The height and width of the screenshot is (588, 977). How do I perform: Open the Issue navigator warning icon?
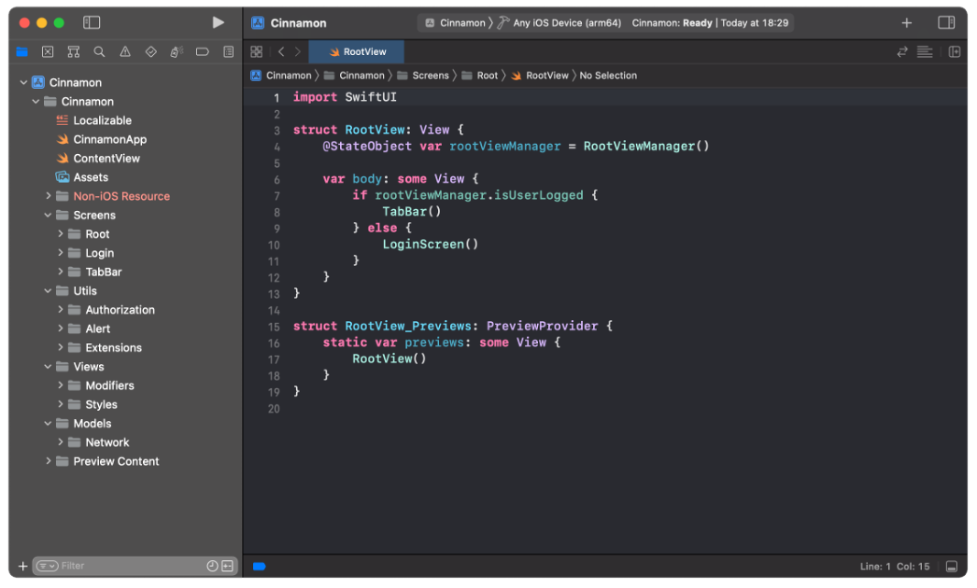pos(125,52)
